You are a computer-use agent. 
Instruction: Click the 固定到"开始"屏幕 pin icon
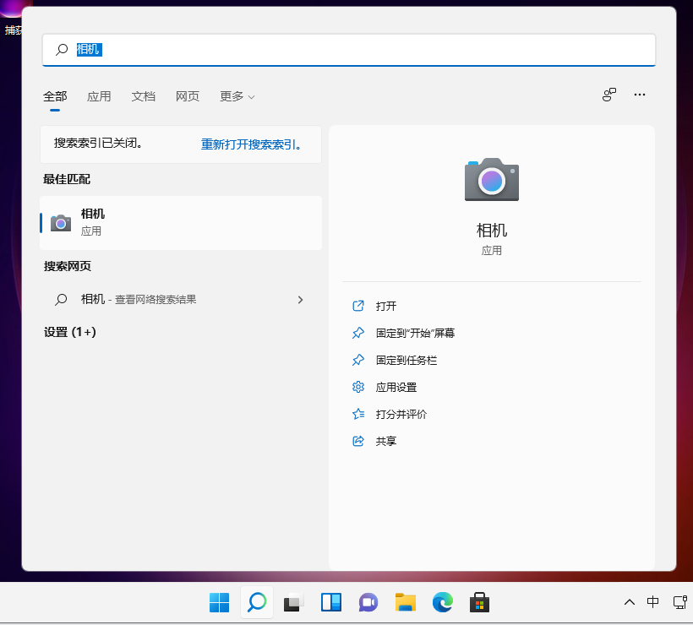(x=358, y=333)
